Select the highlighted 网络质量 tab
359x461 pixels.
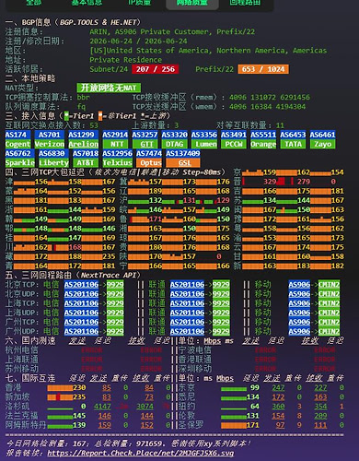192,3
